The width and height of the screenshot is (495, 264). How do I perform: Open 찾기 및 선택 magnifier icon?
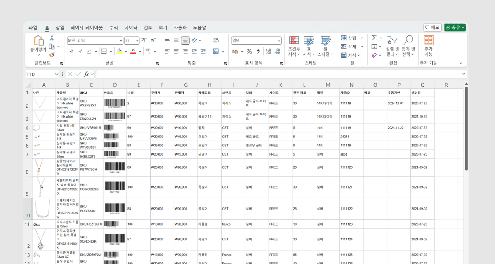(x=408, y=40)
